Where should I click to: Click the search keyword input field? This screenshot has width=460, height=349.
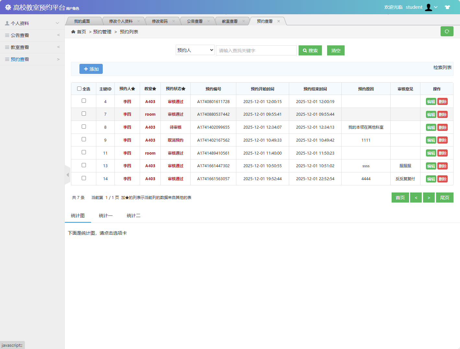pyautogui.click(x=256, y=51)
